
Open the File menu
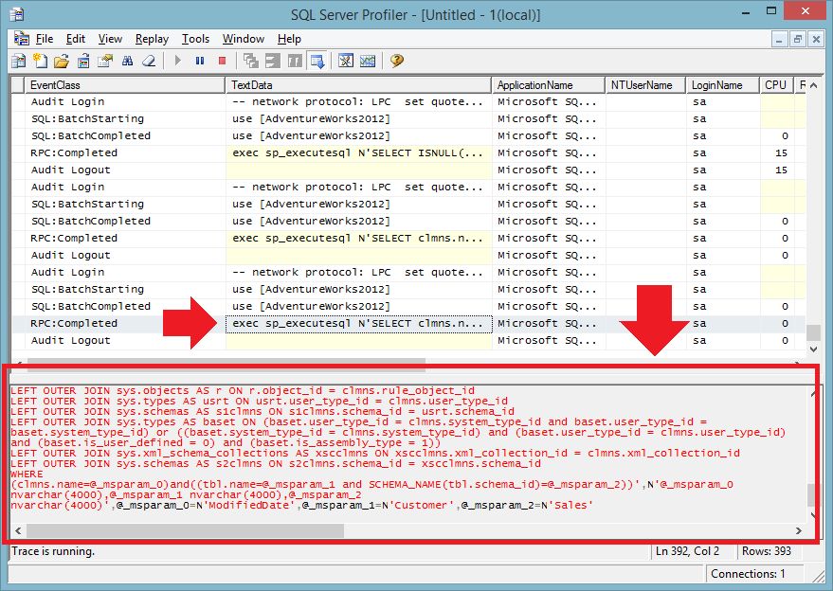pyautogui.click(x=45, y=39)
